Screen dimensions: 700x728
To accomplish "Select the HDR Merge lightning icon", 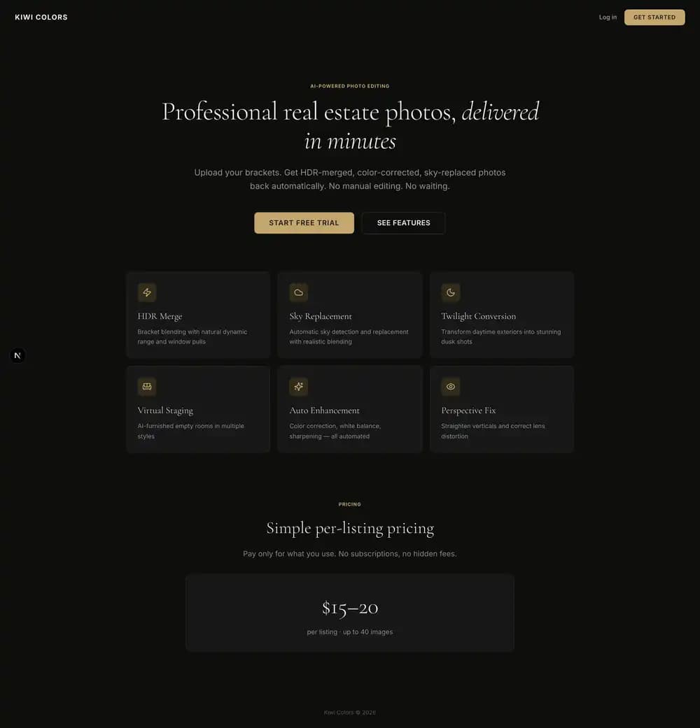I will pyautogui.click(x=146, y=292).
